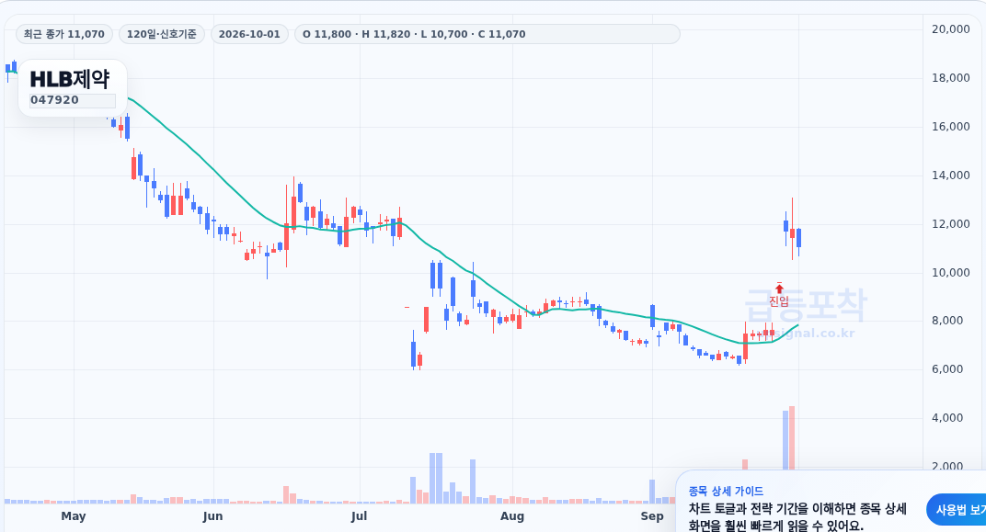Image resolution: width=986 pixels, height=532 pixels.
Task: Click the 18,000 price axis label
Action: tap(951, 78)
